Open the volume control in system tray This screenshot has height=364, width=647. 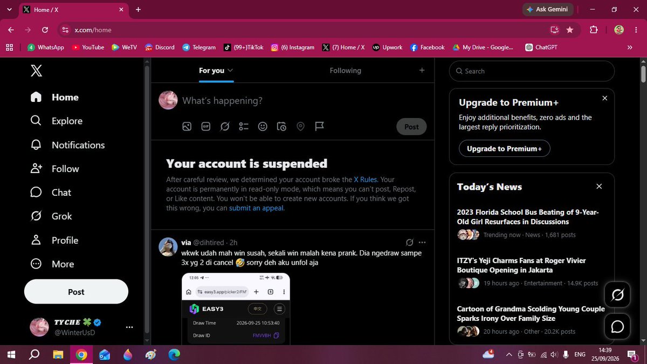click(555, 354)
